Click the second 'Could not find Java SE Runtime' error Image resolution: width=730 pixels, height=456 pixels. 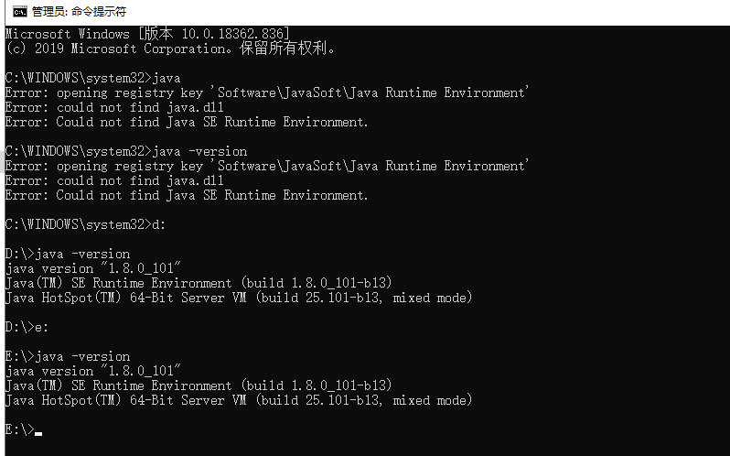187,195
